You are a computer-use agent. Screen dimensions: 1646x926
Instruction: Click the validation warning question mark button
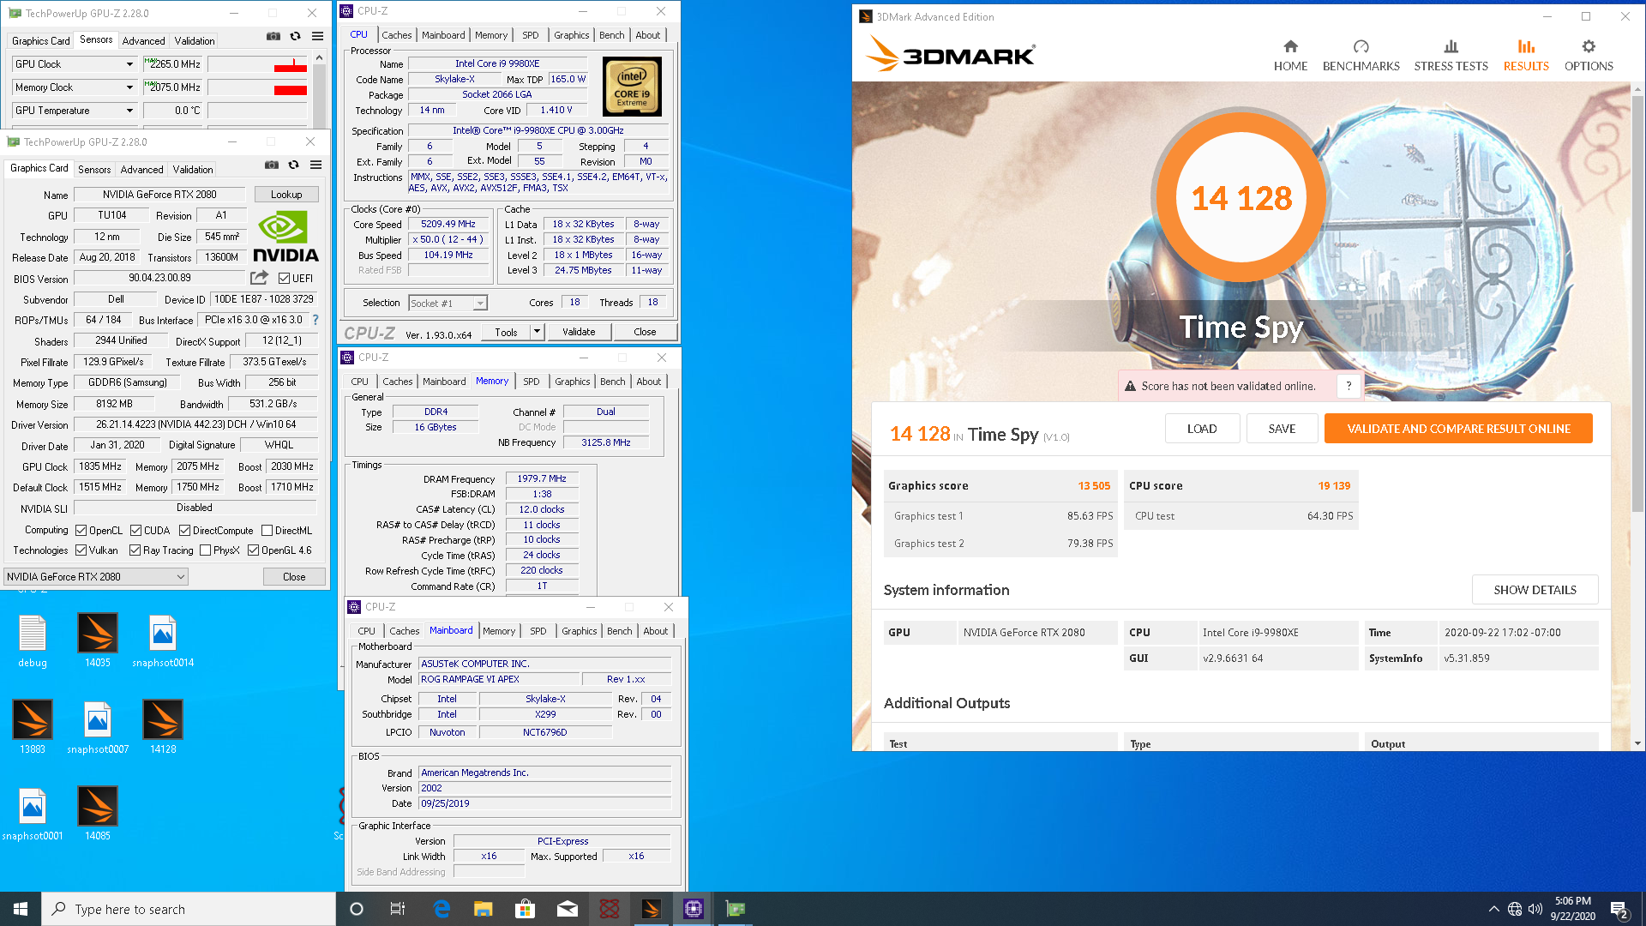pos(1349,386)
